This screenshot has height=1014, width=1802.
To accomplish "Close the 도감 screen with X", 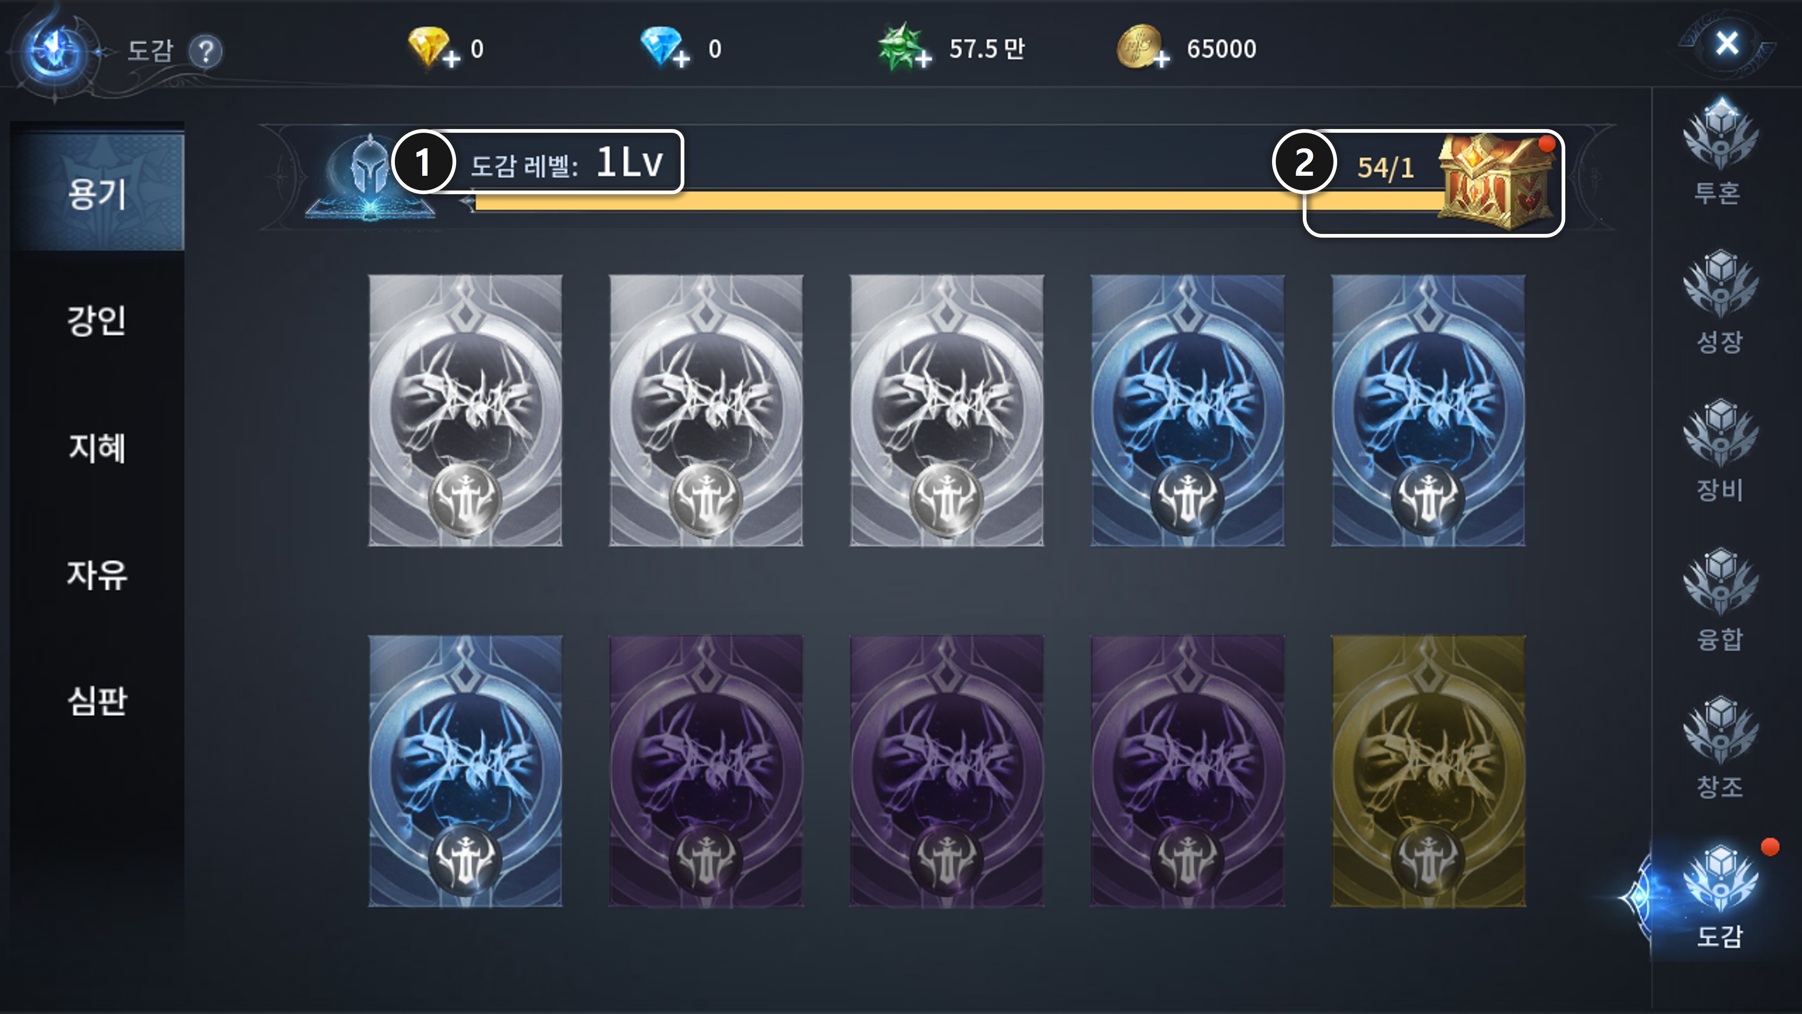I will click(x=1727, y=43).
